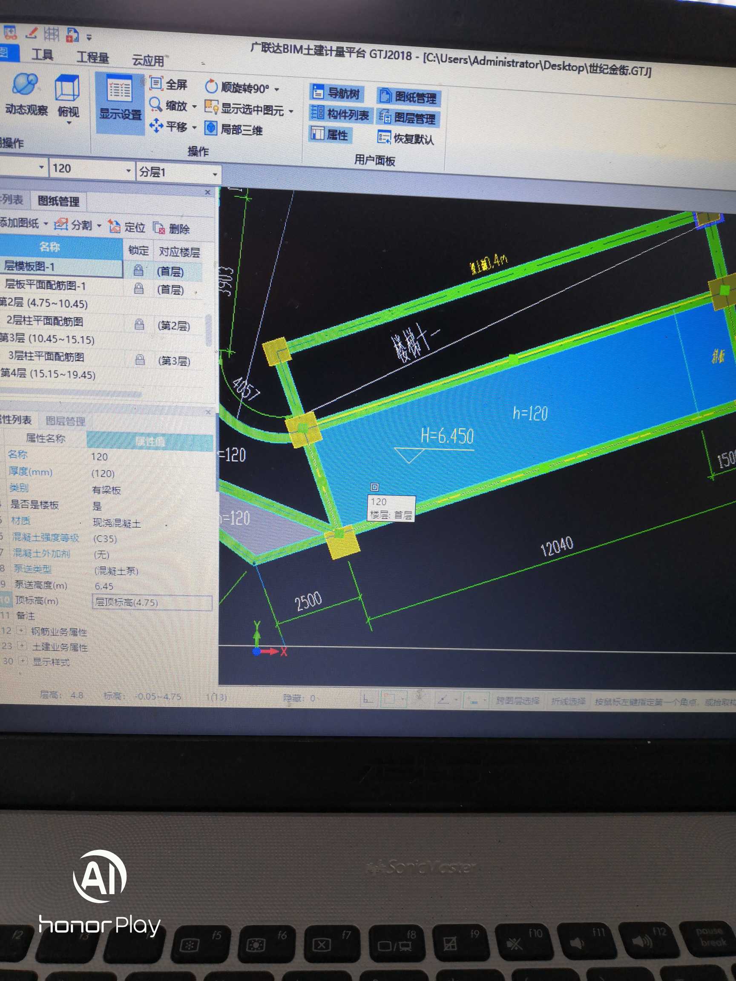Click the document-with-red-cross quick-access icon
736x981 pixels.
pyautogui.click(x=72, y=35)
